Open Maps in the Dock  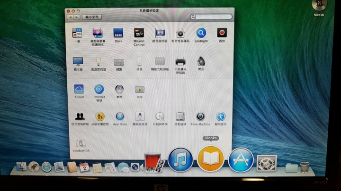[110, 167]
